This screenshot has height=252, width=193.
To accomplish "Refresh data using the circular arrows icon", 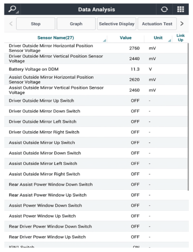I will click(x=164, y=9).
